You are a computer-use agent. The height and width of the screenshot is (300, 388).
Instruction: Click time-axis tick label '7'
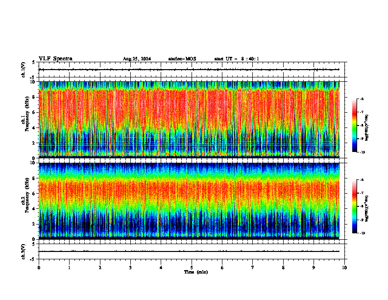point(253,268)
